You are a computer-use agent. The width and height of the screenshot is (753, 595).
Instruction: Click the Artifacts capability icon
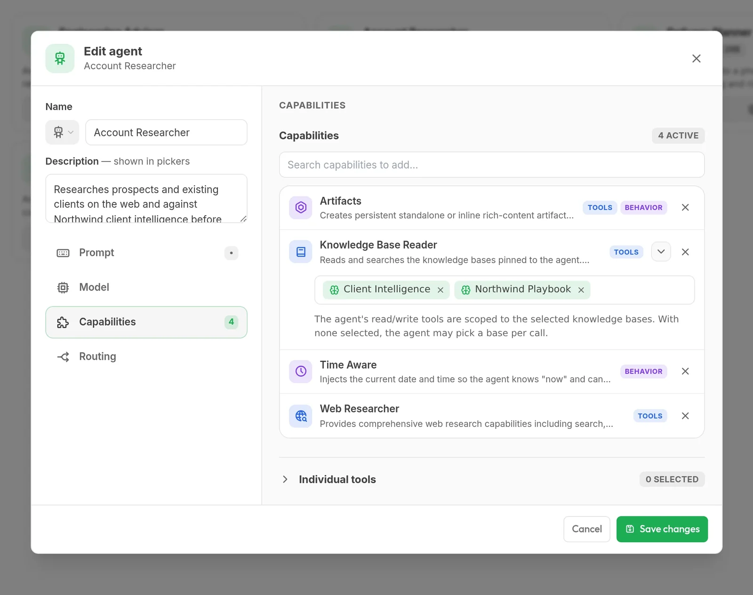(301, 208)
